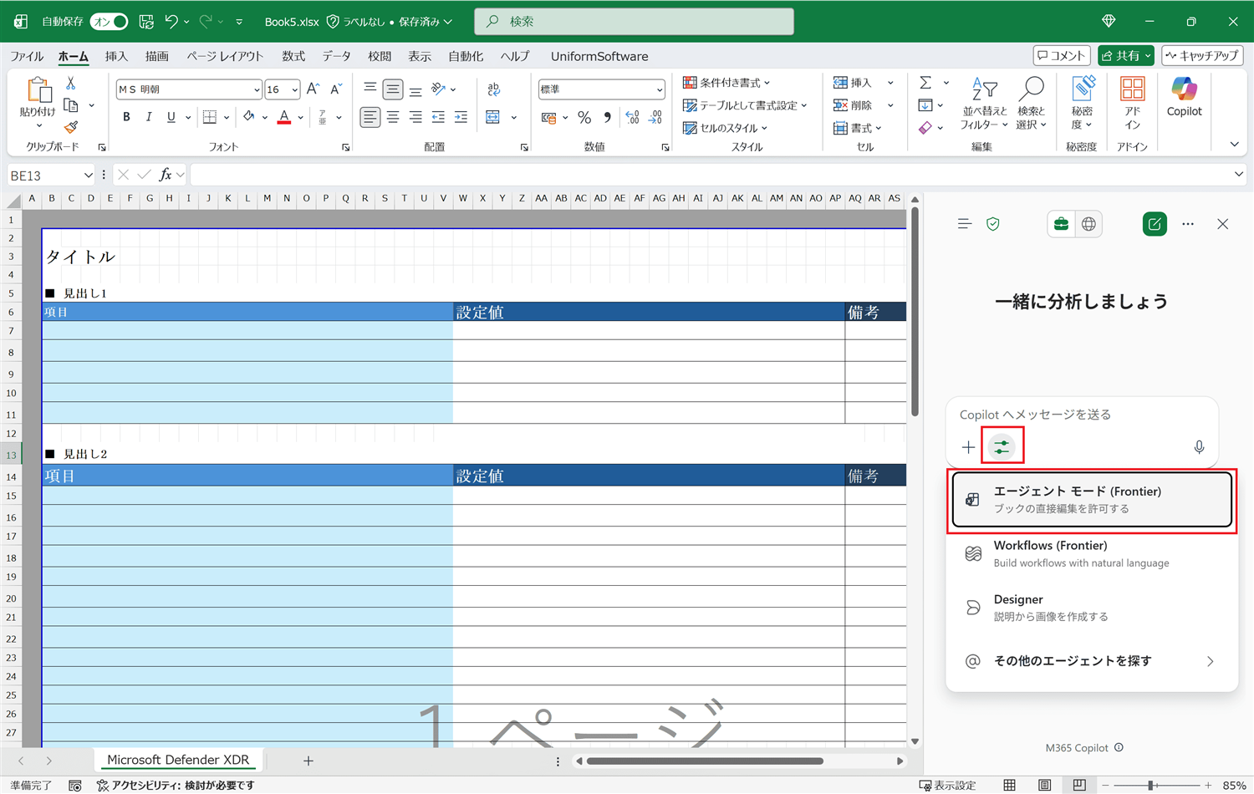Open find other agents (その他のエージェントを探す)

(1092, 661)
